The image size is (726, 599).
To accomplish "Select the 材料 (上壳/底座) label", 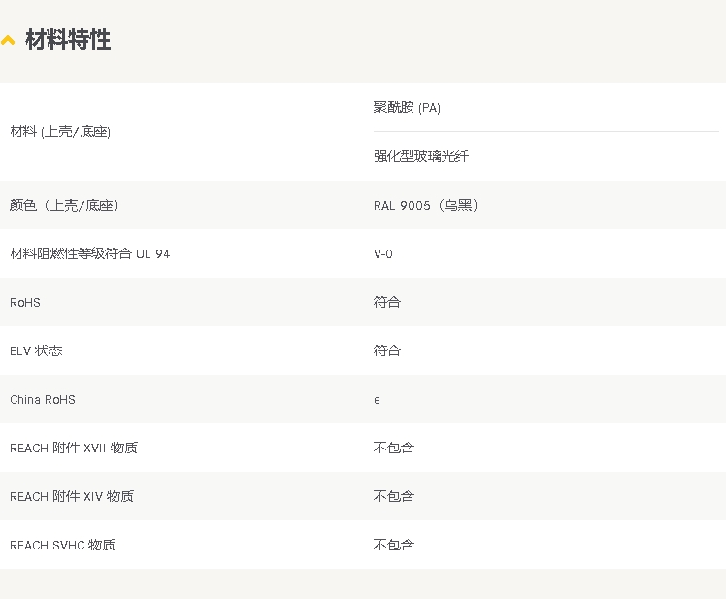I will (x=60, y=132).
